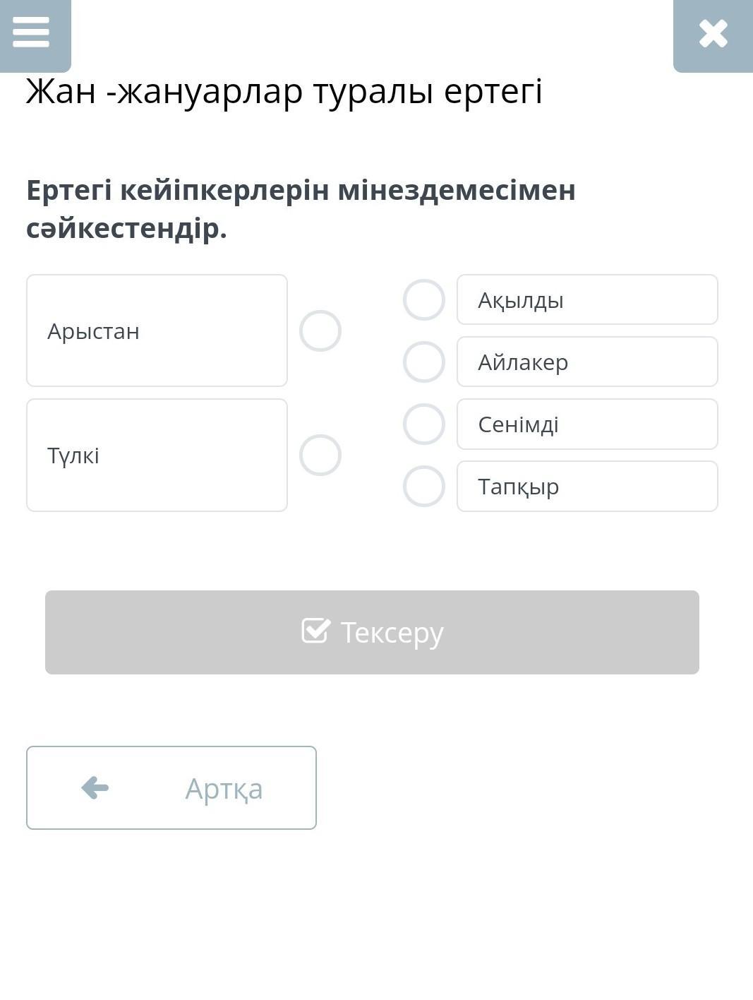Click the Арыстан card
753x1000 pixels.
(x=157, y=331)
